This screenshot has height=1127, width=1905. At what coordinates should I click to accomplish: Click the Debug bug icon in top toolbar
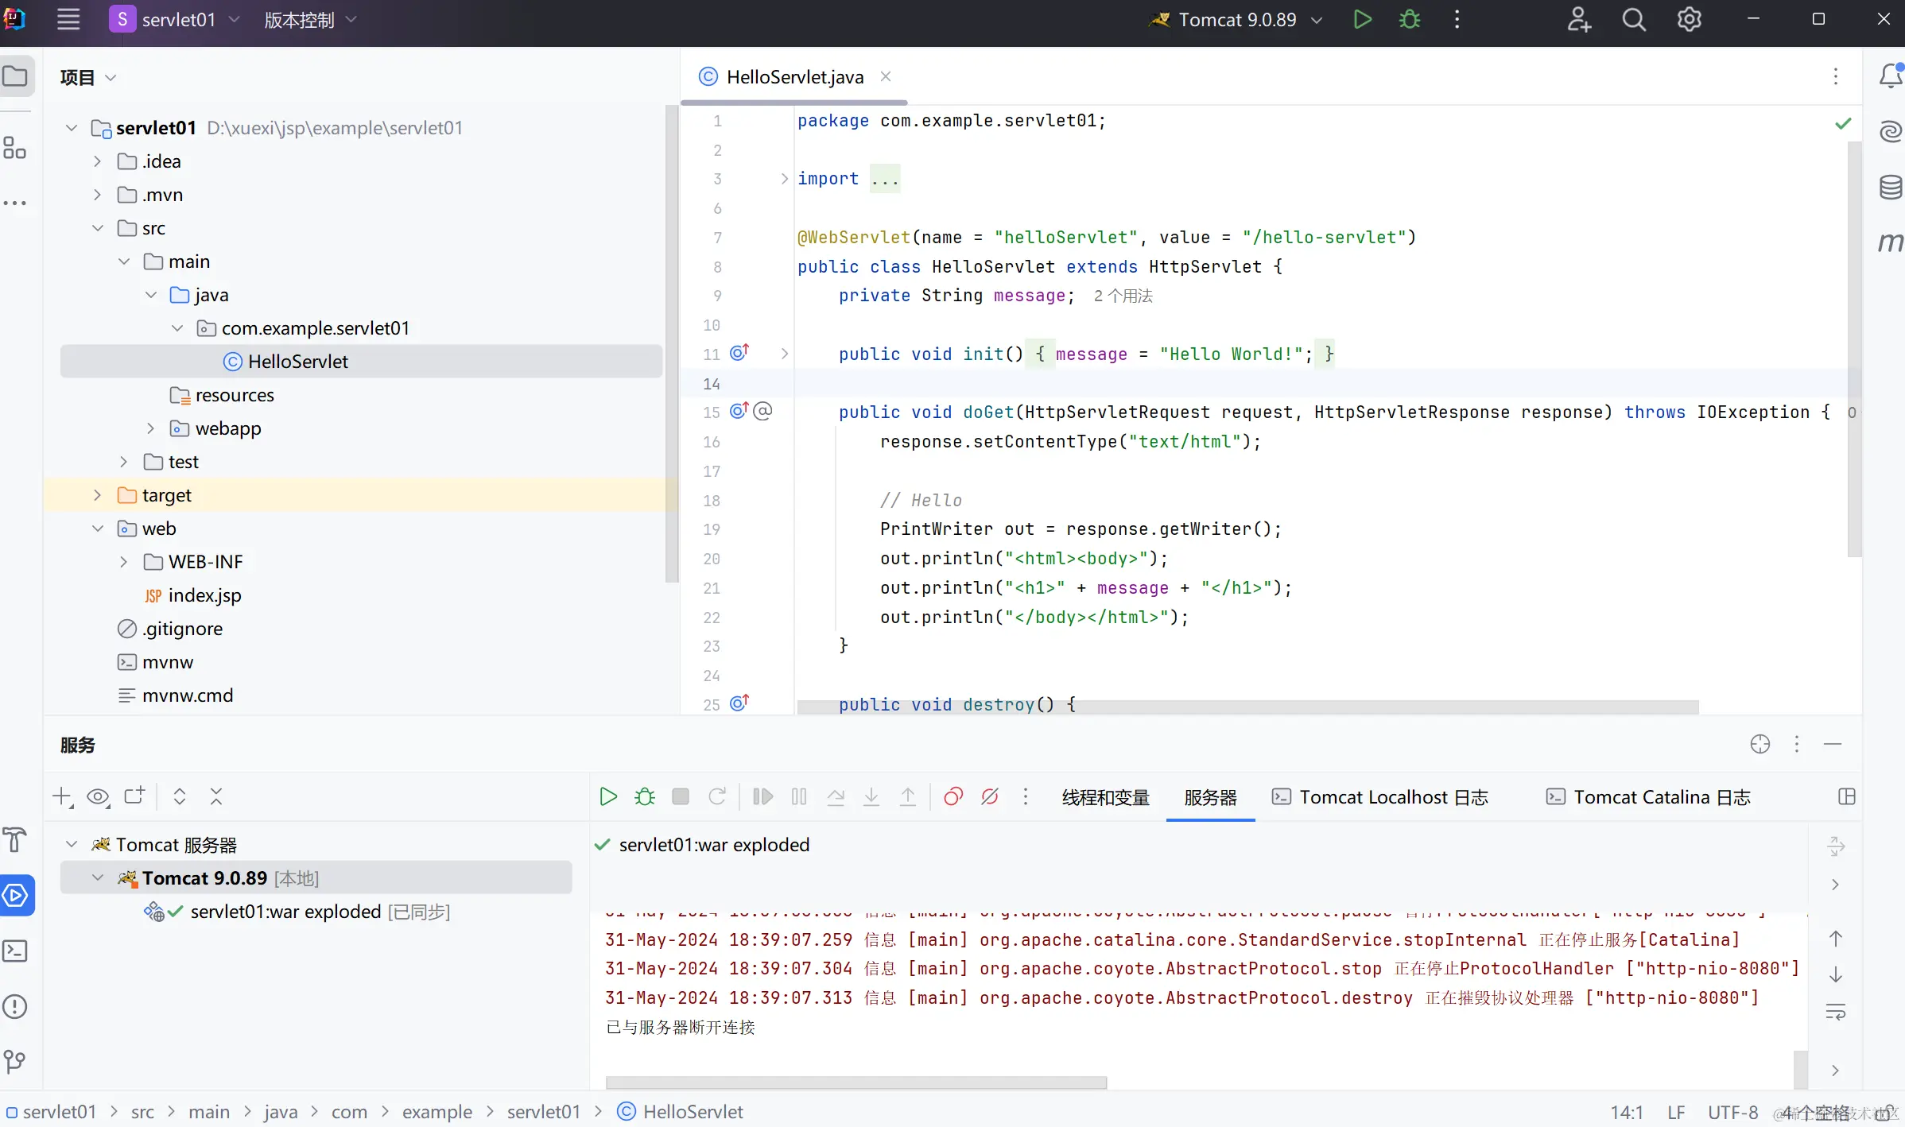coord(1410,20)
